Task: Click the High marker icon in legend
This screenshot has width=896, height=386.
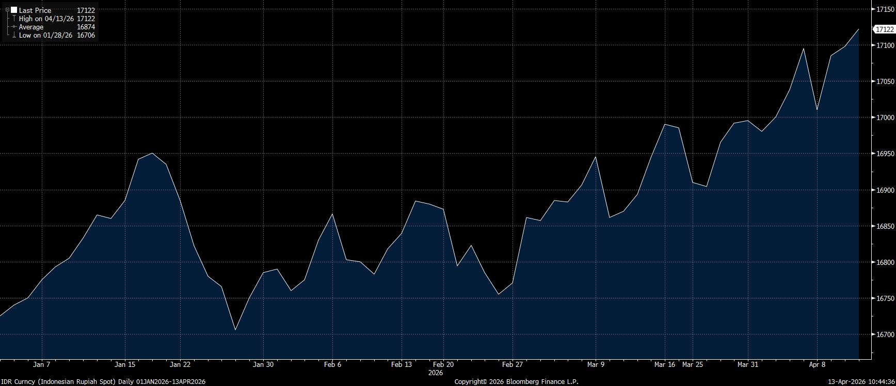Action: tap(14, 19)
